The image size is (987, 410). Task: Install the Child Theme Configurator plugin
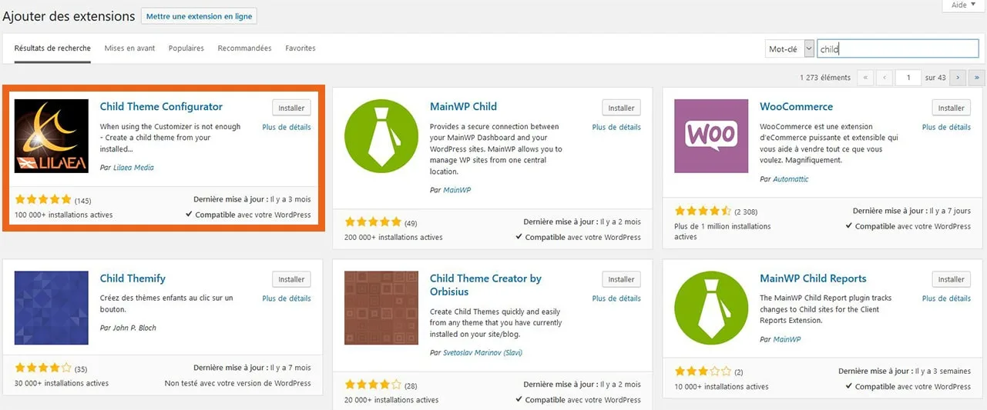pos(291,108)
